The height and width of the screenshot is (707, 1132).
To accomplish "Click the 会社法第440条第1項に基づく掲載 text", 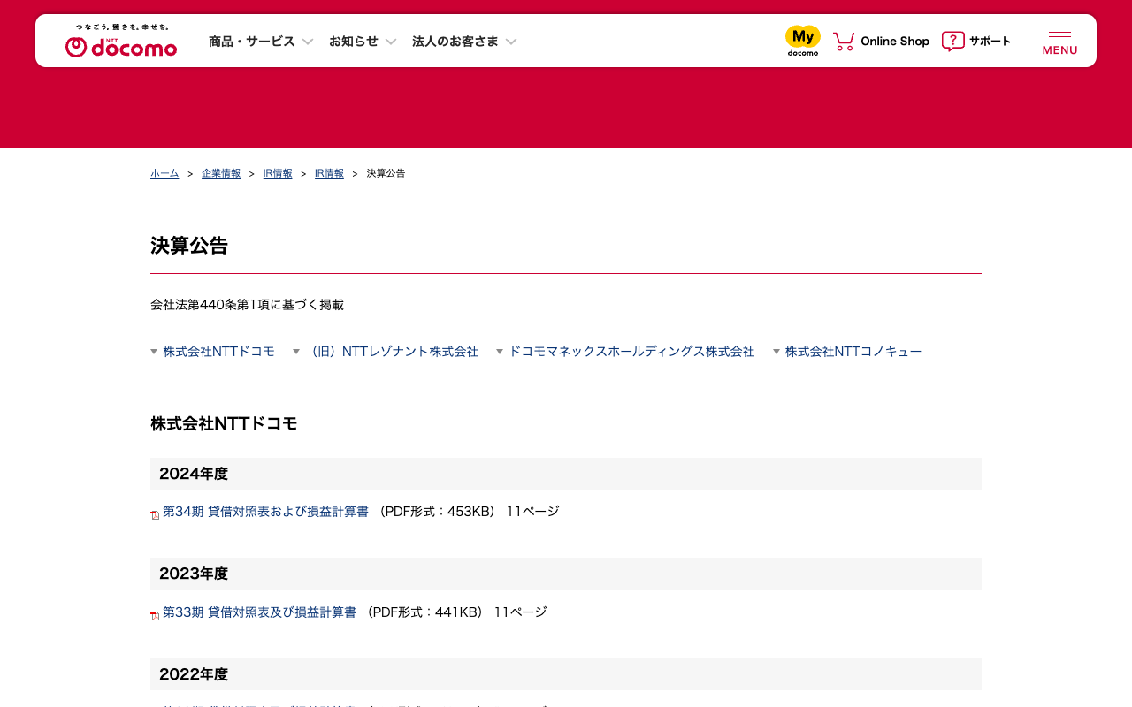I will click(247, 305).
